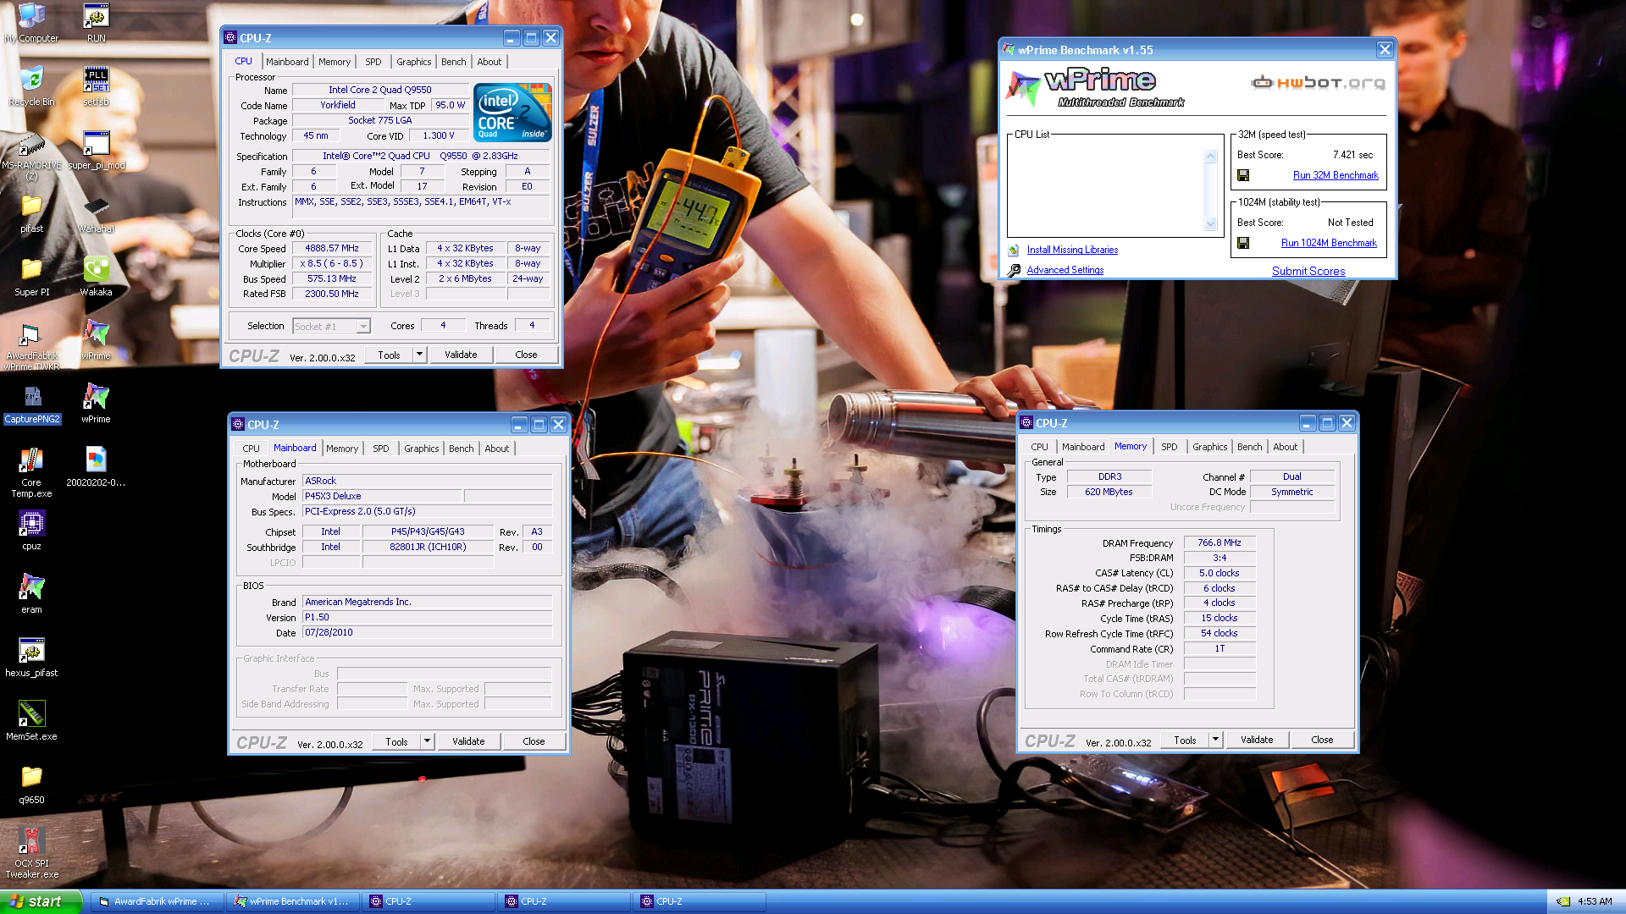Open MS-RAMDRIVE (Z) desktop icon
Screen dimensions: 1626x914
click(x=31, y=156)
